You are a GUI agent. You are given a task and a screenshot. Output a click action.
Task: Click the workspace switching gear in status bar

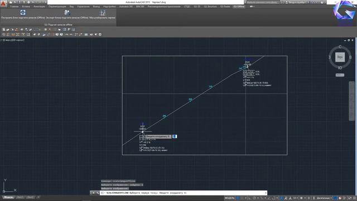(301, 198)
